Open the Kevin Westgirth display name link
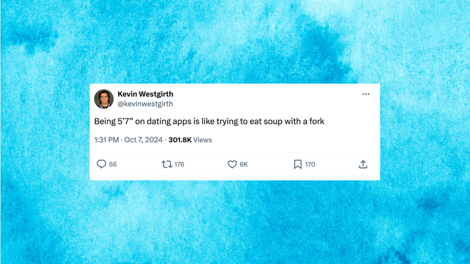Viewport: 470px width, 264px height. tap(145, 94)
